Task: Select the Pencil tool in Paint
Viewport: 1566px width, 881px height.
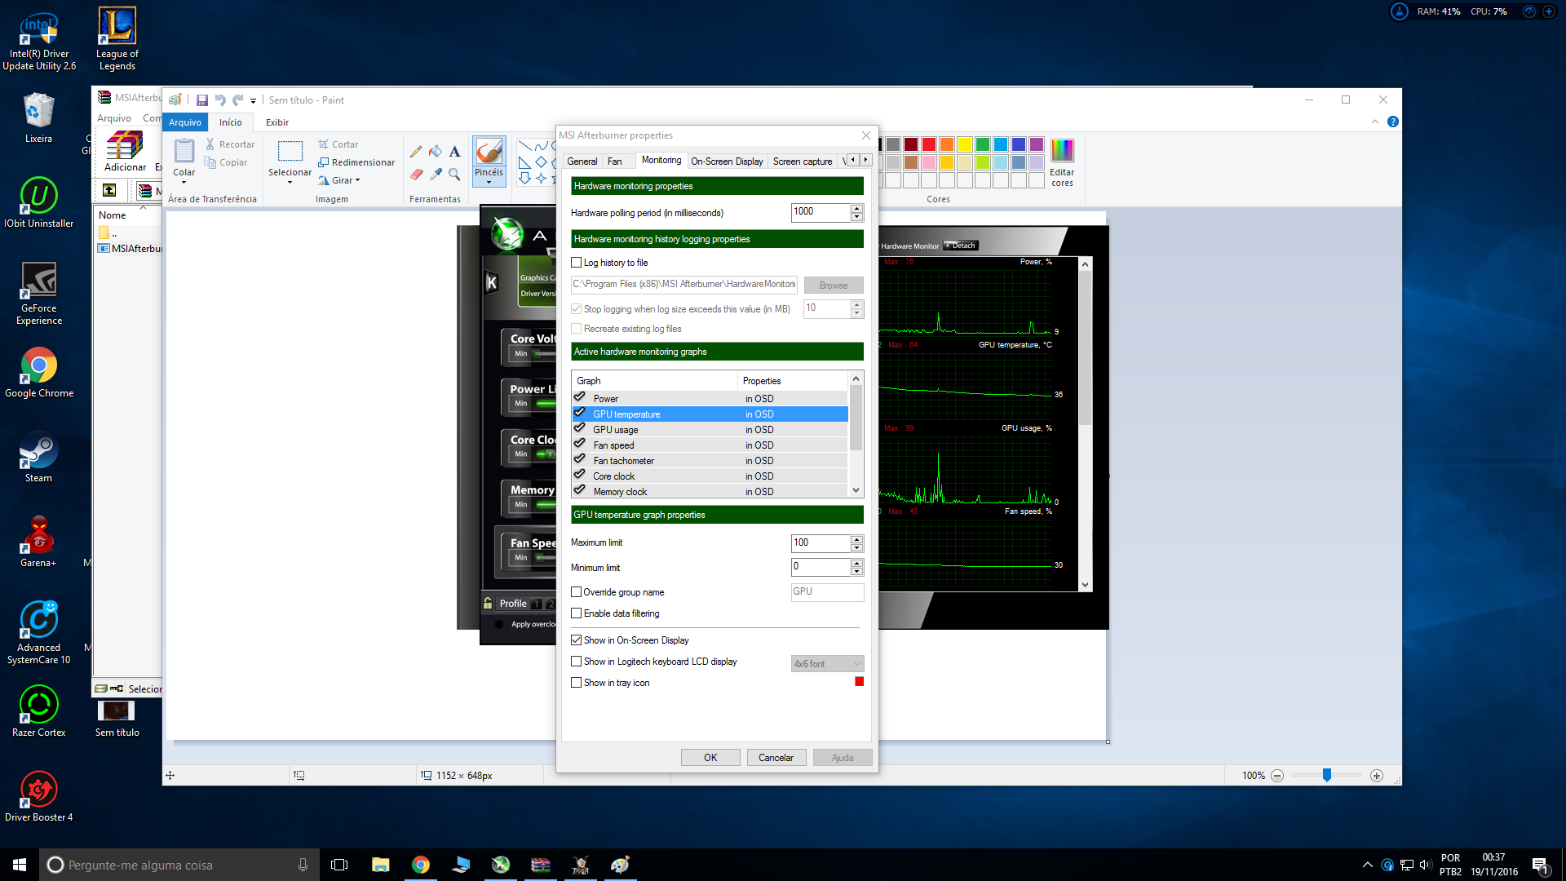Action: click(416, 152)
